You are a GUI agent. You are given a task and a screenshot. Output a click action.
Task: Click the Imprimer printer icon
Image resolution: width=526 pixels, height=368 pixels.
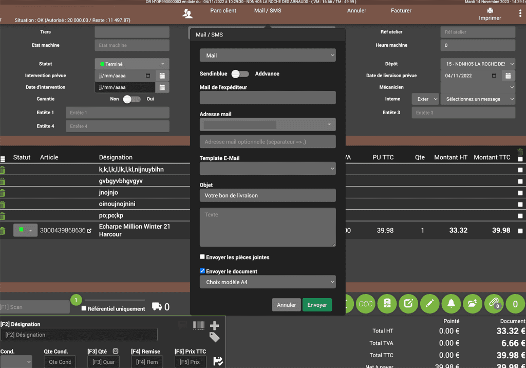(x=490, y=10)
